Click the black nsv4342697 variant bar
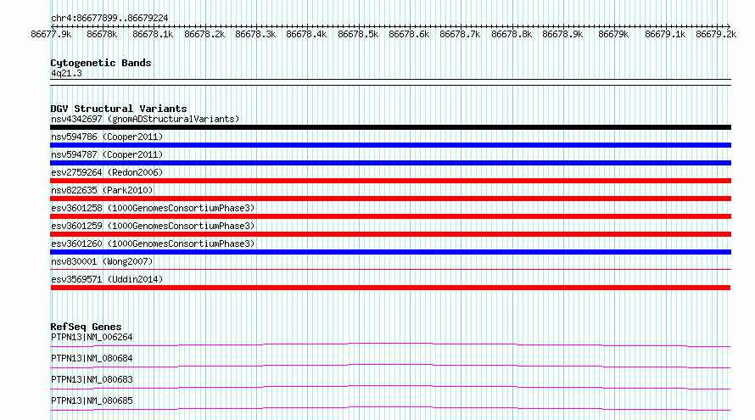Screen dimensions: 755x420 tap(390, 127)
